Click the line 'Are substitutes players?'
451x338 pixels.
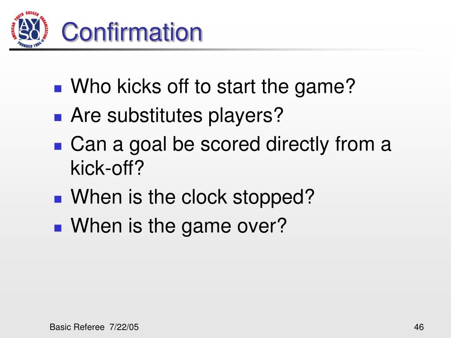click(x=177, y=115)
